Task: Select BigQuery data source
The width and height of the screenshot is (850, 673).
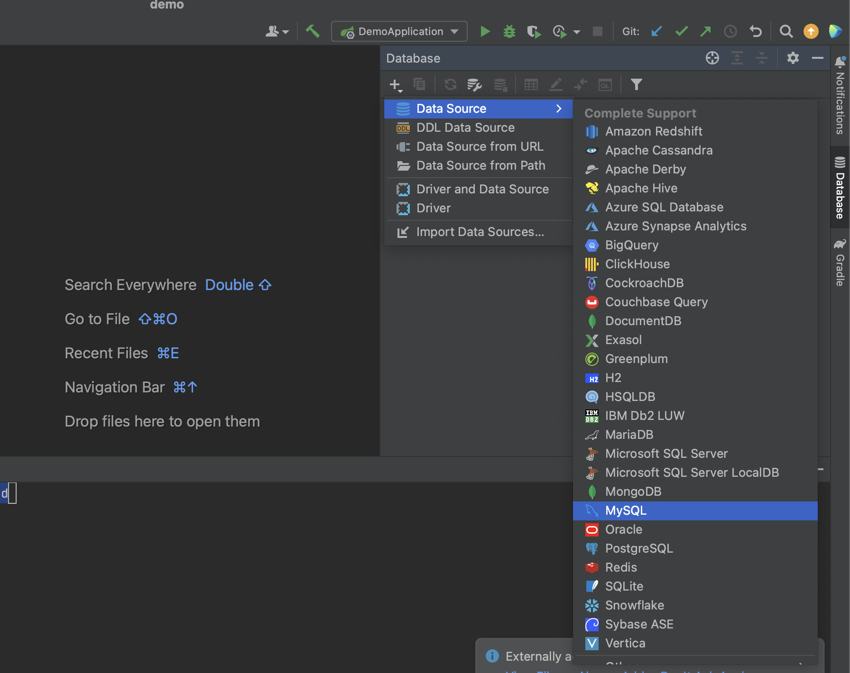Action: click(695, 245)
